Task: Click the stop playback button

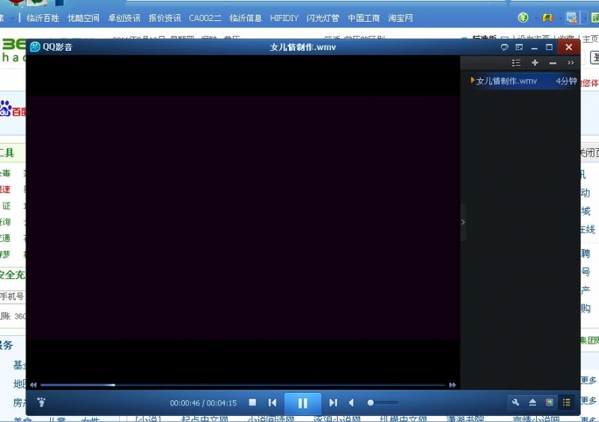Action: pos(252,403)
